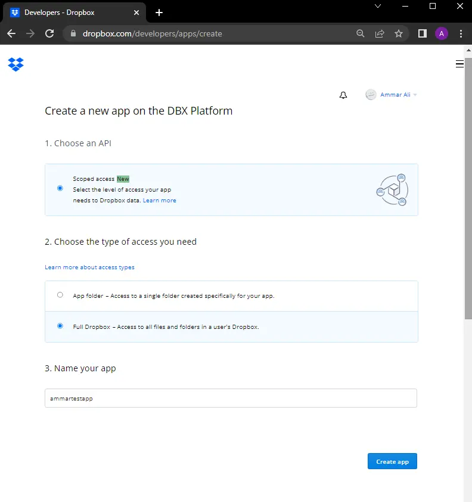The height and width of the screenshot is (502, 472).
Task: Select the Full Dropbox radio button
Action: [60, 326]
